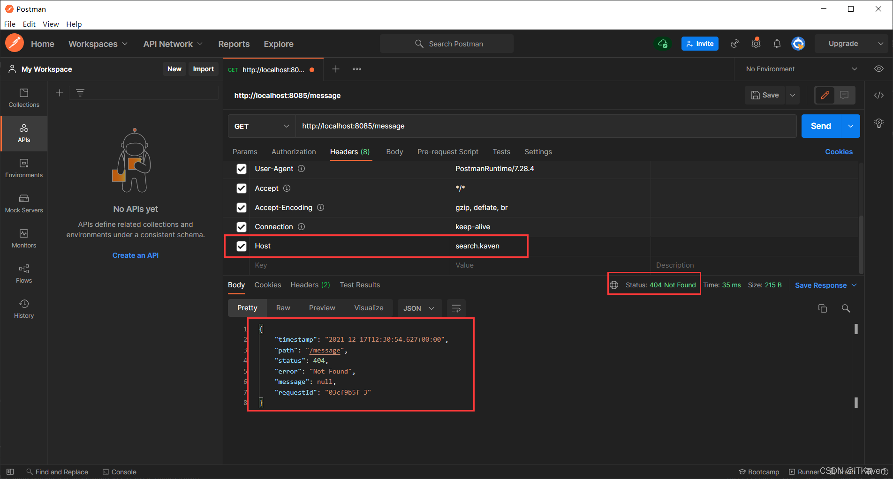Copy the response body
Screen dimensions: 893x479
[x=823, y=308]
